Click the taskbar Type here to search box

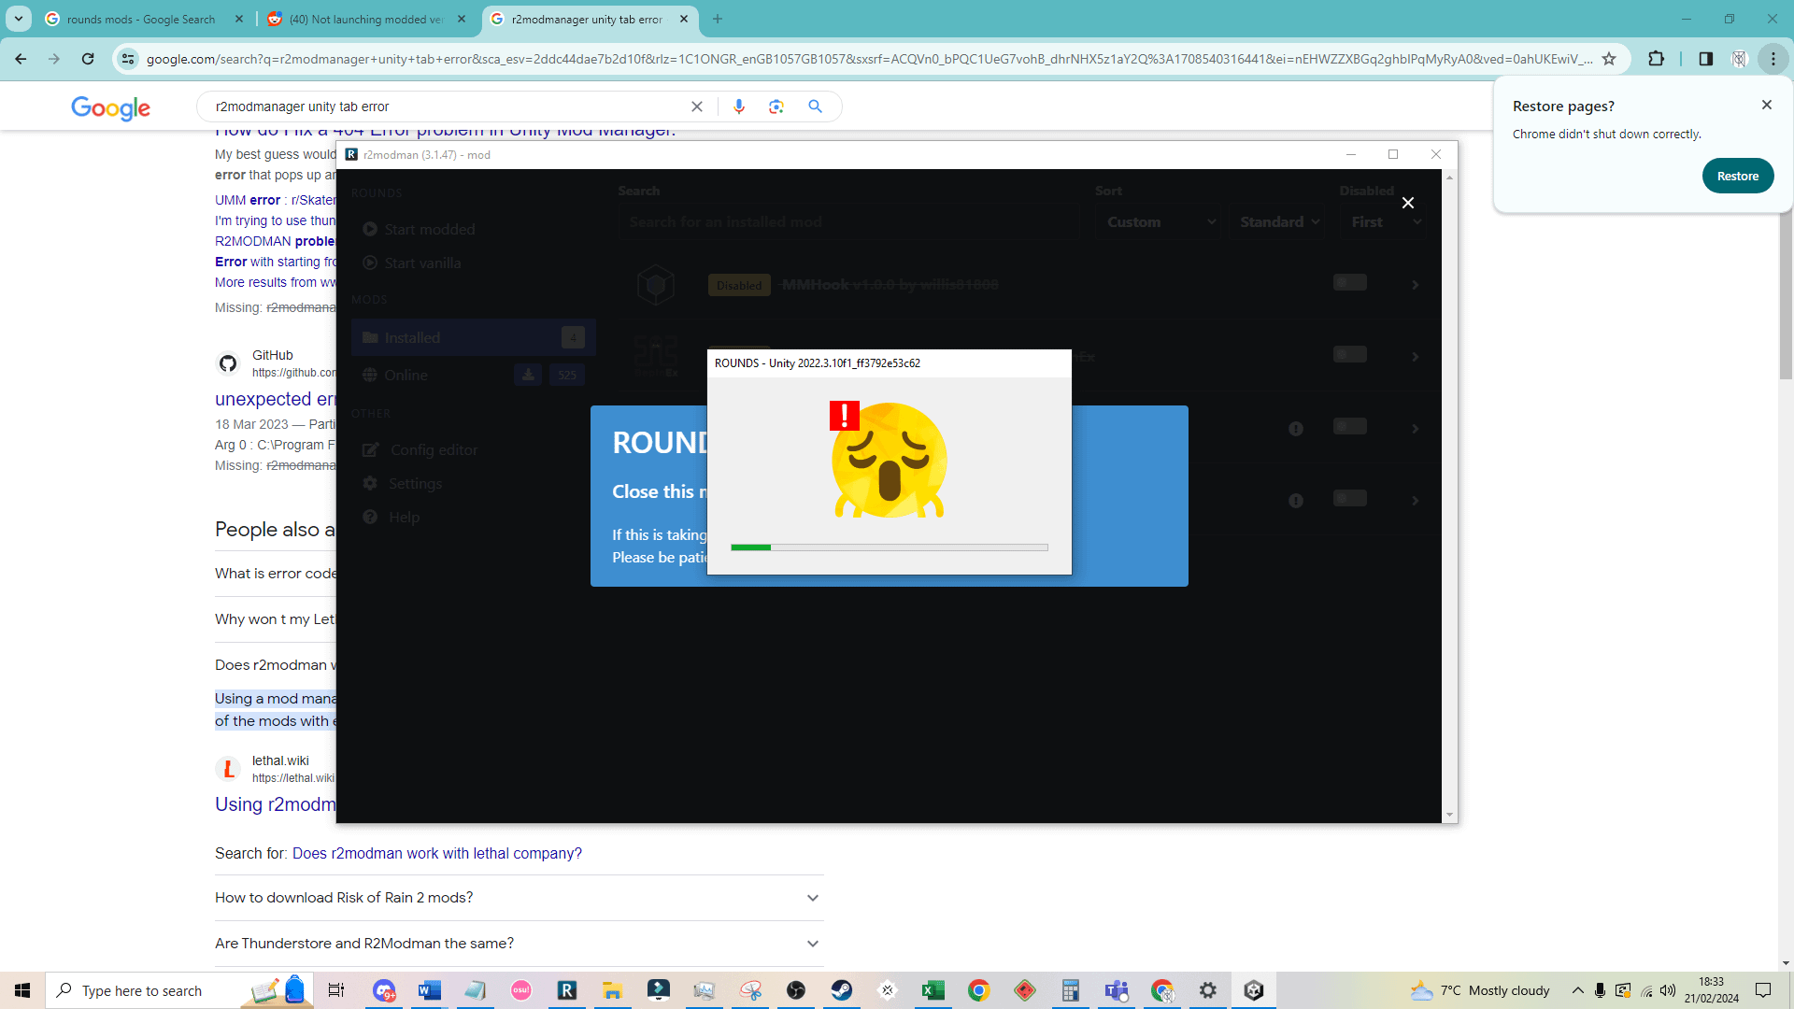click(178, 990)
